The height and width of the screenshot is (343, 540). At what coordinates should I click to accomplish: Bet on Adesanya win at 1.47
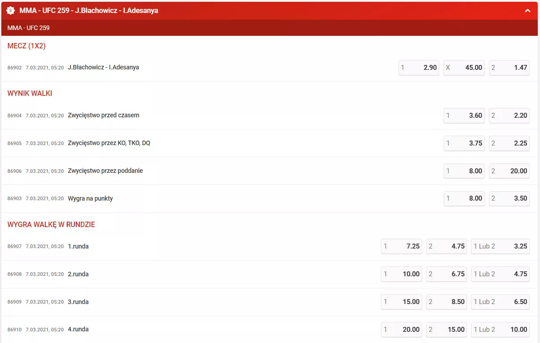[x=509, y=68]
